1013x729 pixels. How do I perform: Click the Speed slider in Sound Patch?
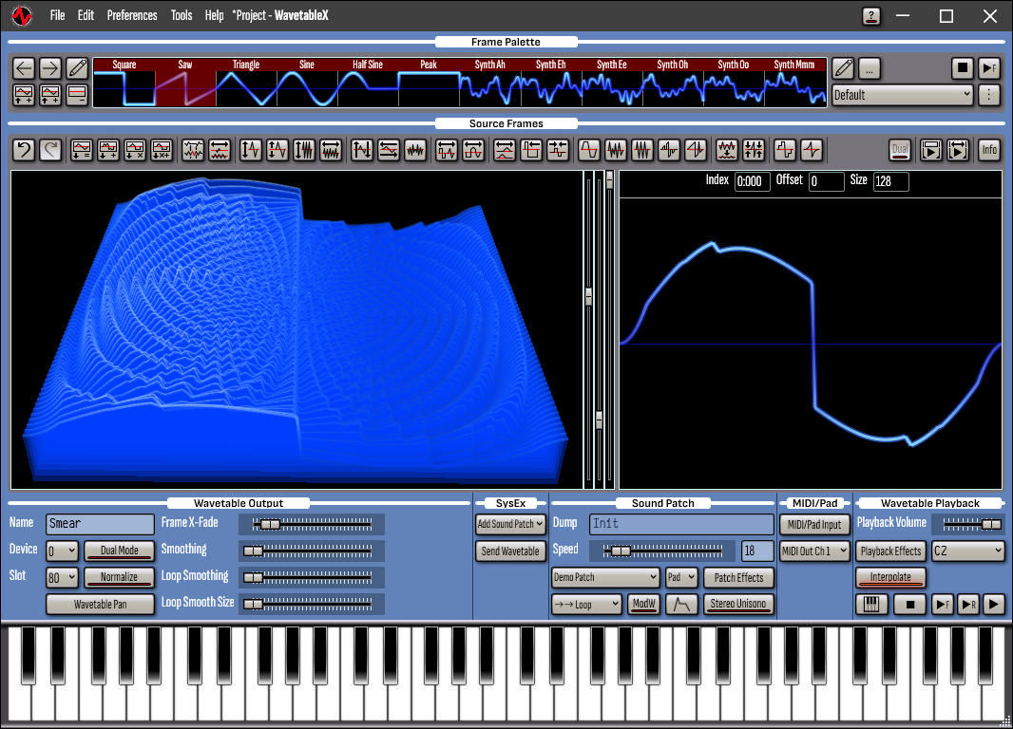point(662,551)
